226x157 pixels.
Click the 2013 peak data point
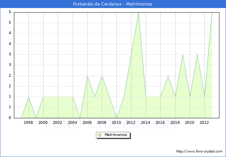[138, 13]
